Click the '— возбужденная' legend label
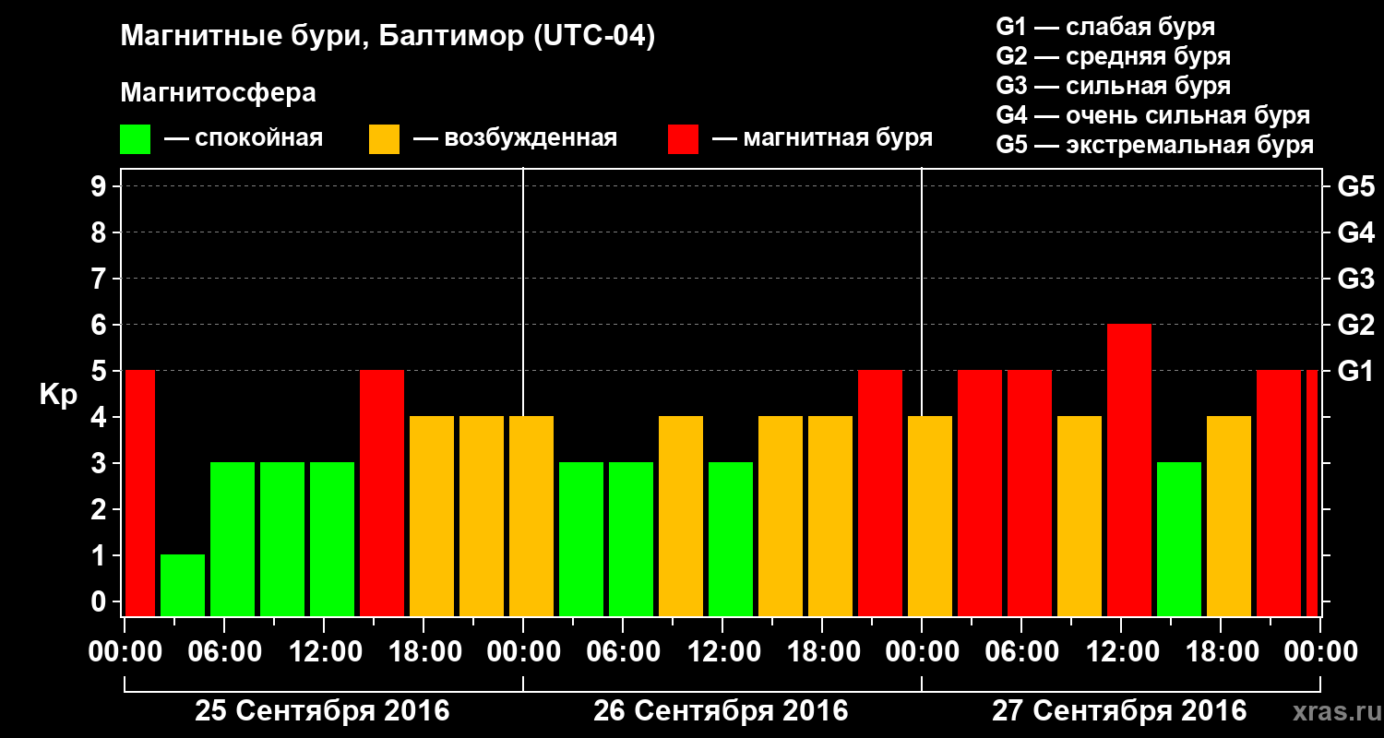 pos(515,138)
